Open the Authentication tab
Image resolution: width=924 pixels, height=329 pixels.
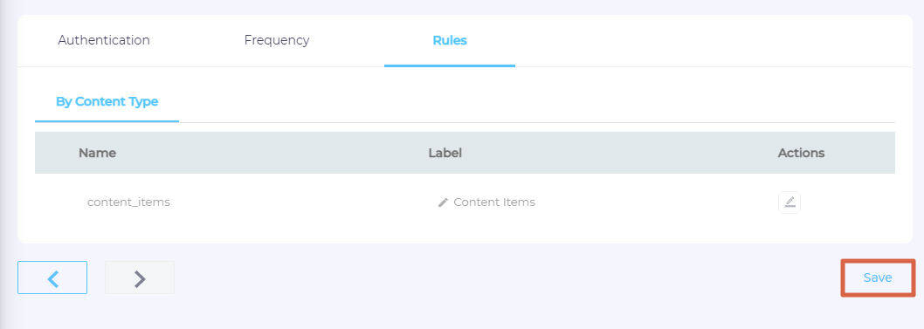coord(104,40)
